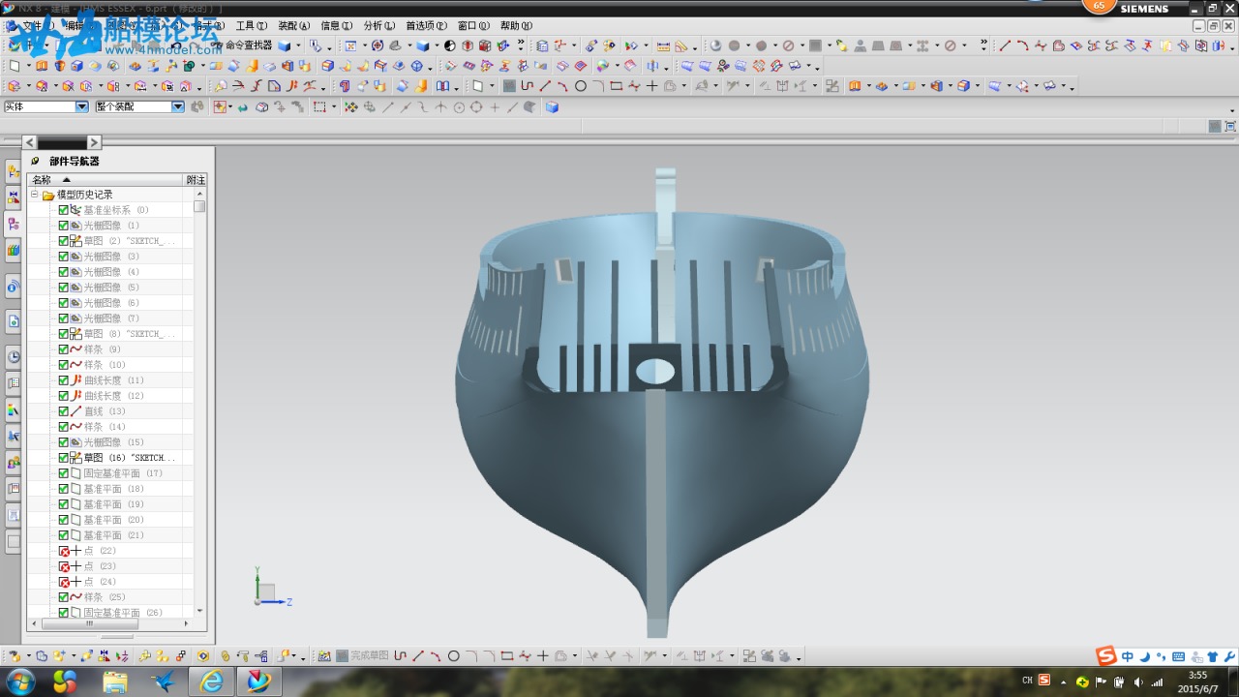The height and width of the screenshot is (697, 1239).
Task: Open dropdown arrow next to command finder cube
Action: (x=297, y=45)
